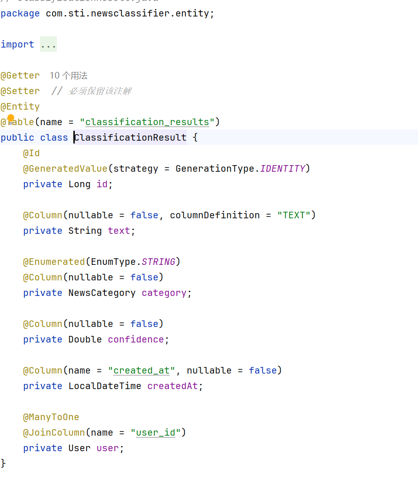This screenshot has height=494, width=418.
Task: Click the closing brace of the class
Action: [3, 463]
